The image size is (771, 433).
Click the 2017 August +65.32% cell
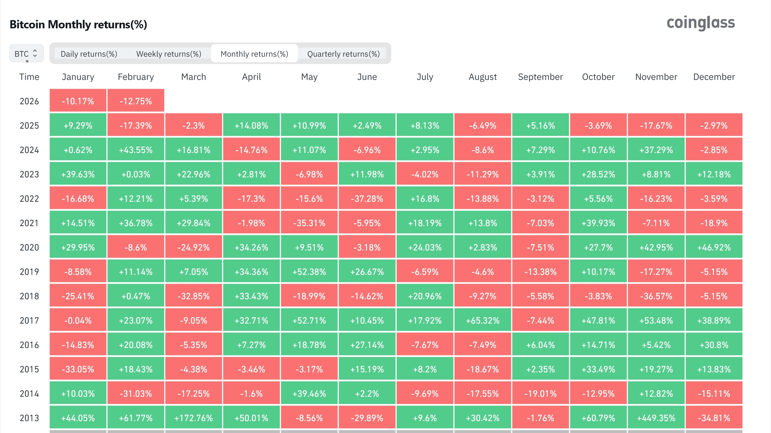(x=482, y=320)
